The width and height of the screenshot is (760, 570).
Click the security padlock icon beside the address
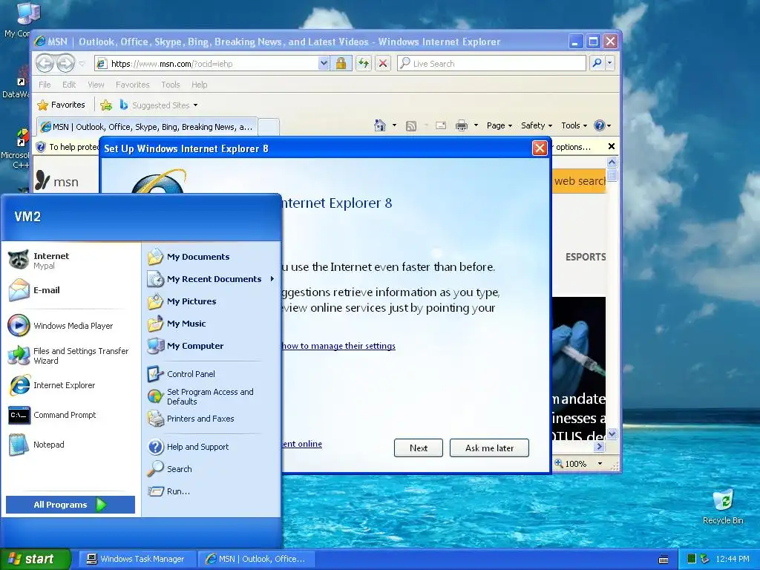pyautogui.click(x=341, y=64)
